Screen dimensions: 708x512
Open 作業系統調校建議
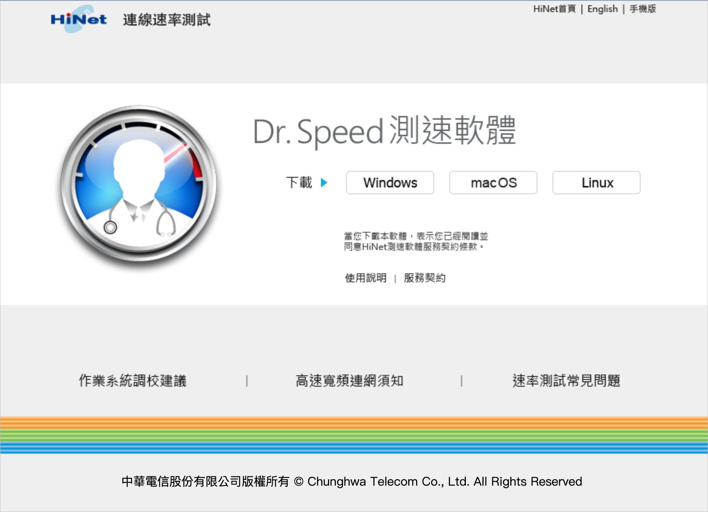click(133, 381)
